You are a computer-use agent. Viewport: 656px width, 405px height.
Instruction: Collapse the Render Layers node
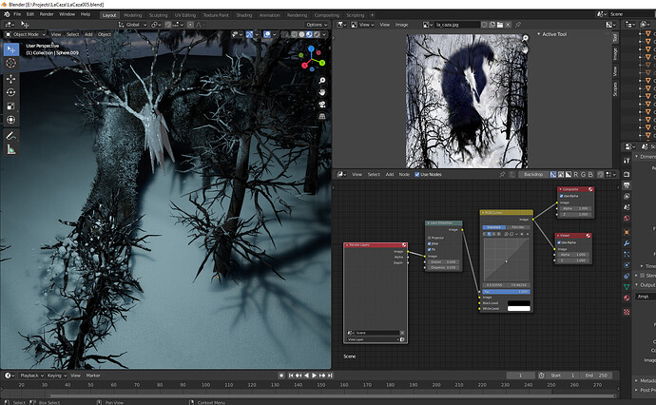347,244
